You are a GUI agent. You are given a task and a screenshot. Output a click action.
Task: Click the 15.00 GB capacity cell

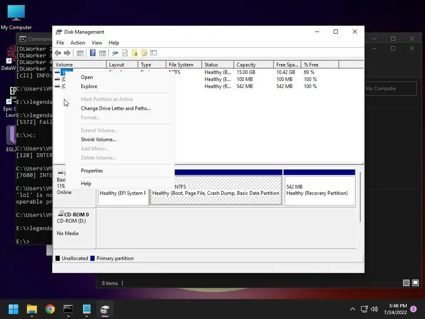coord(246,72)
